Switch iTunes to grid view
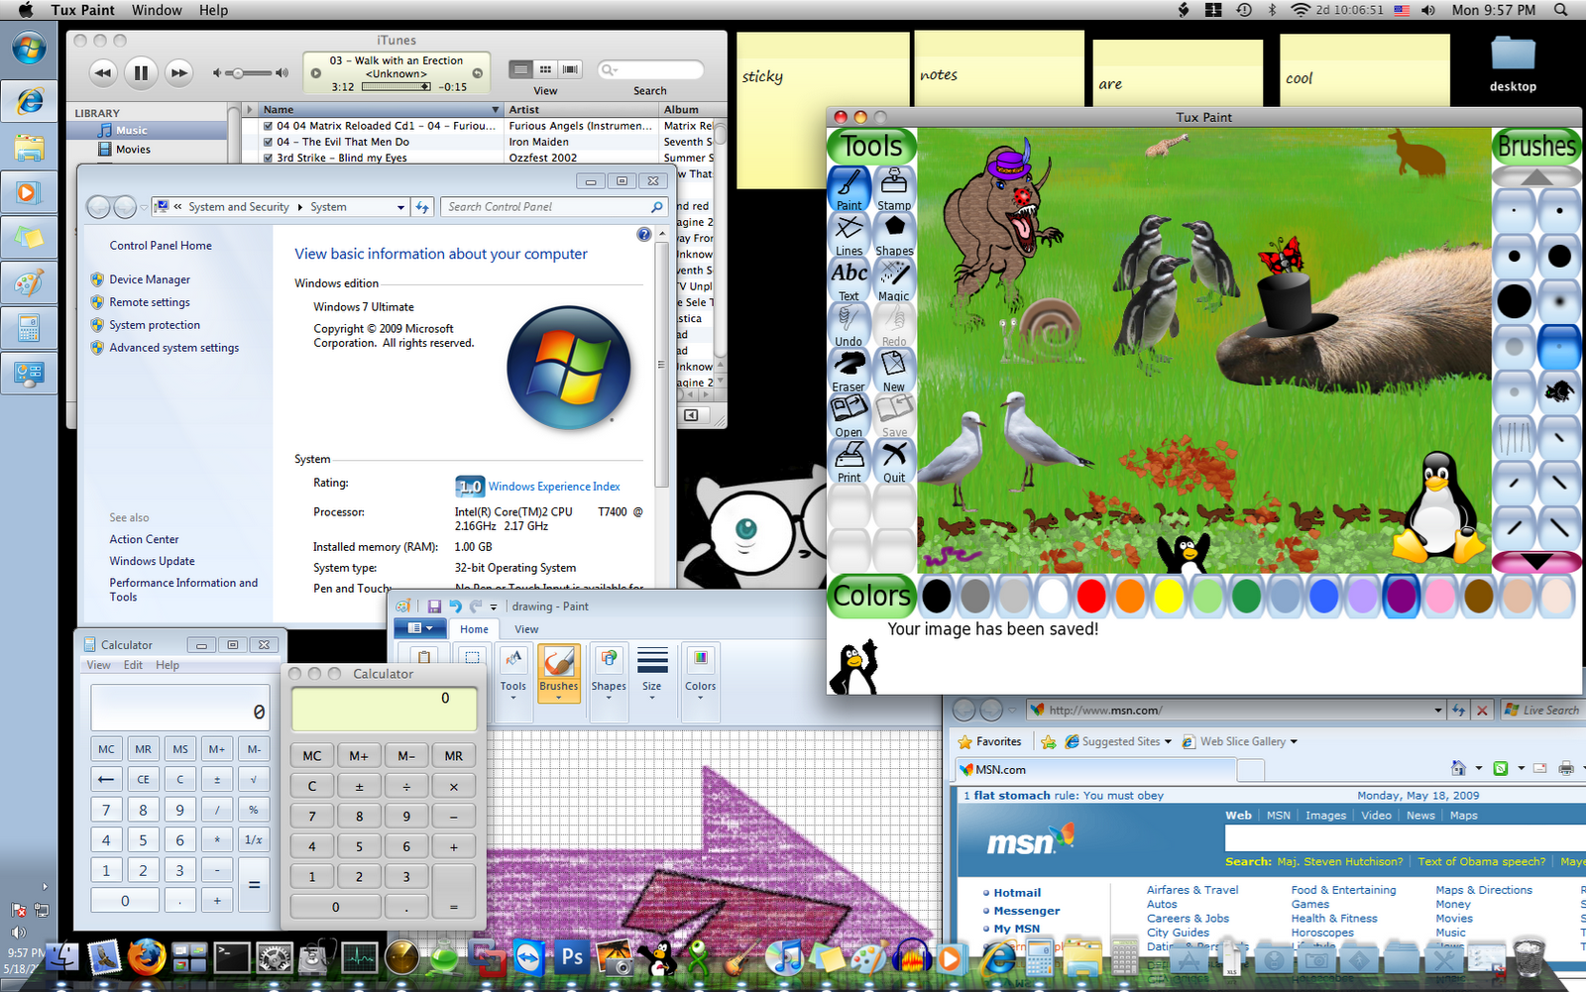Image resolution: width=1586 pixels, height=992 pixels. (545, 69)
